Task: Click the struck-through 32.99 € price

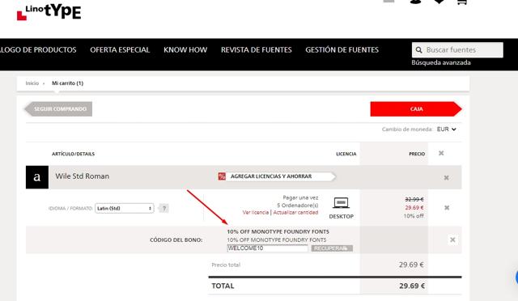Action: (x=414, y=199)
